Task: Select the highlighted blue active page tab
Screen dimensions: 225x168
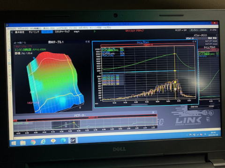Action: [x=47, y=32]
